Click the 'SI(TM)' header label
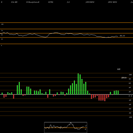 (x=51, y=2)
